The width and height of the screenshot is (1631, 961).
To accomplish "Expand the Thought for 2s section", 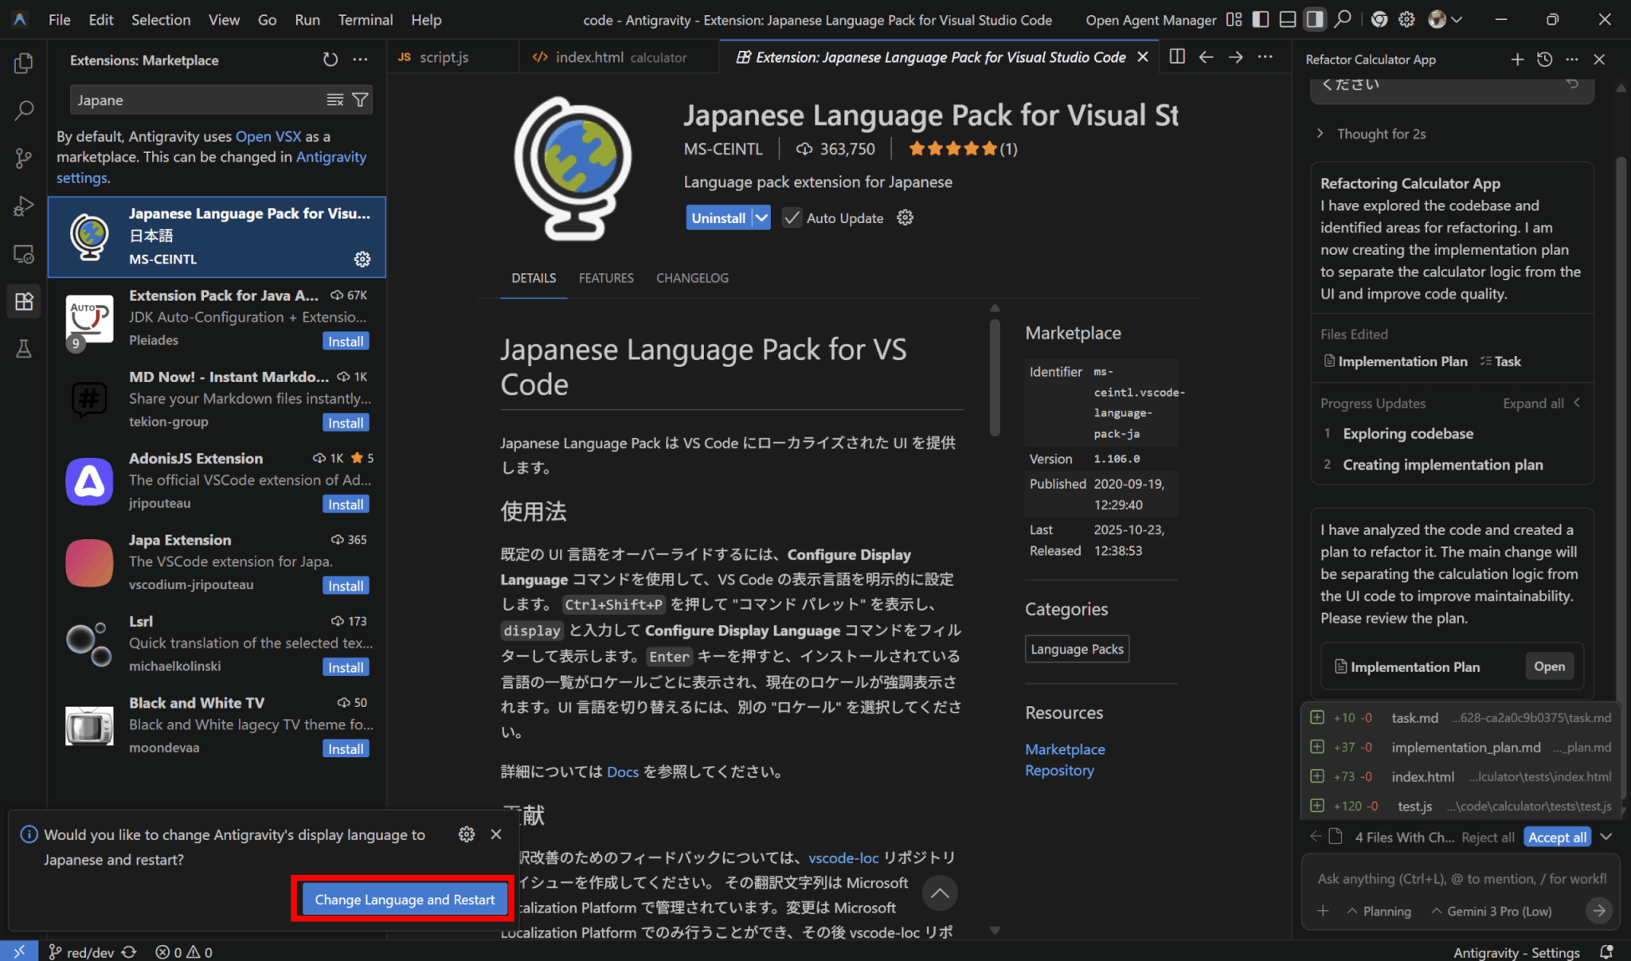I will 1372,134.
